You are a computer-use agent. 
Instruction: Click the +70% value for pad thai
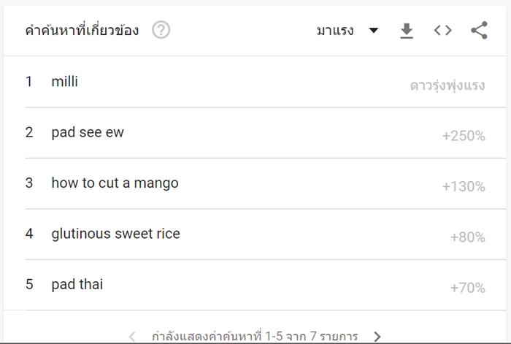pyautogui.click(x=467, y=288)
